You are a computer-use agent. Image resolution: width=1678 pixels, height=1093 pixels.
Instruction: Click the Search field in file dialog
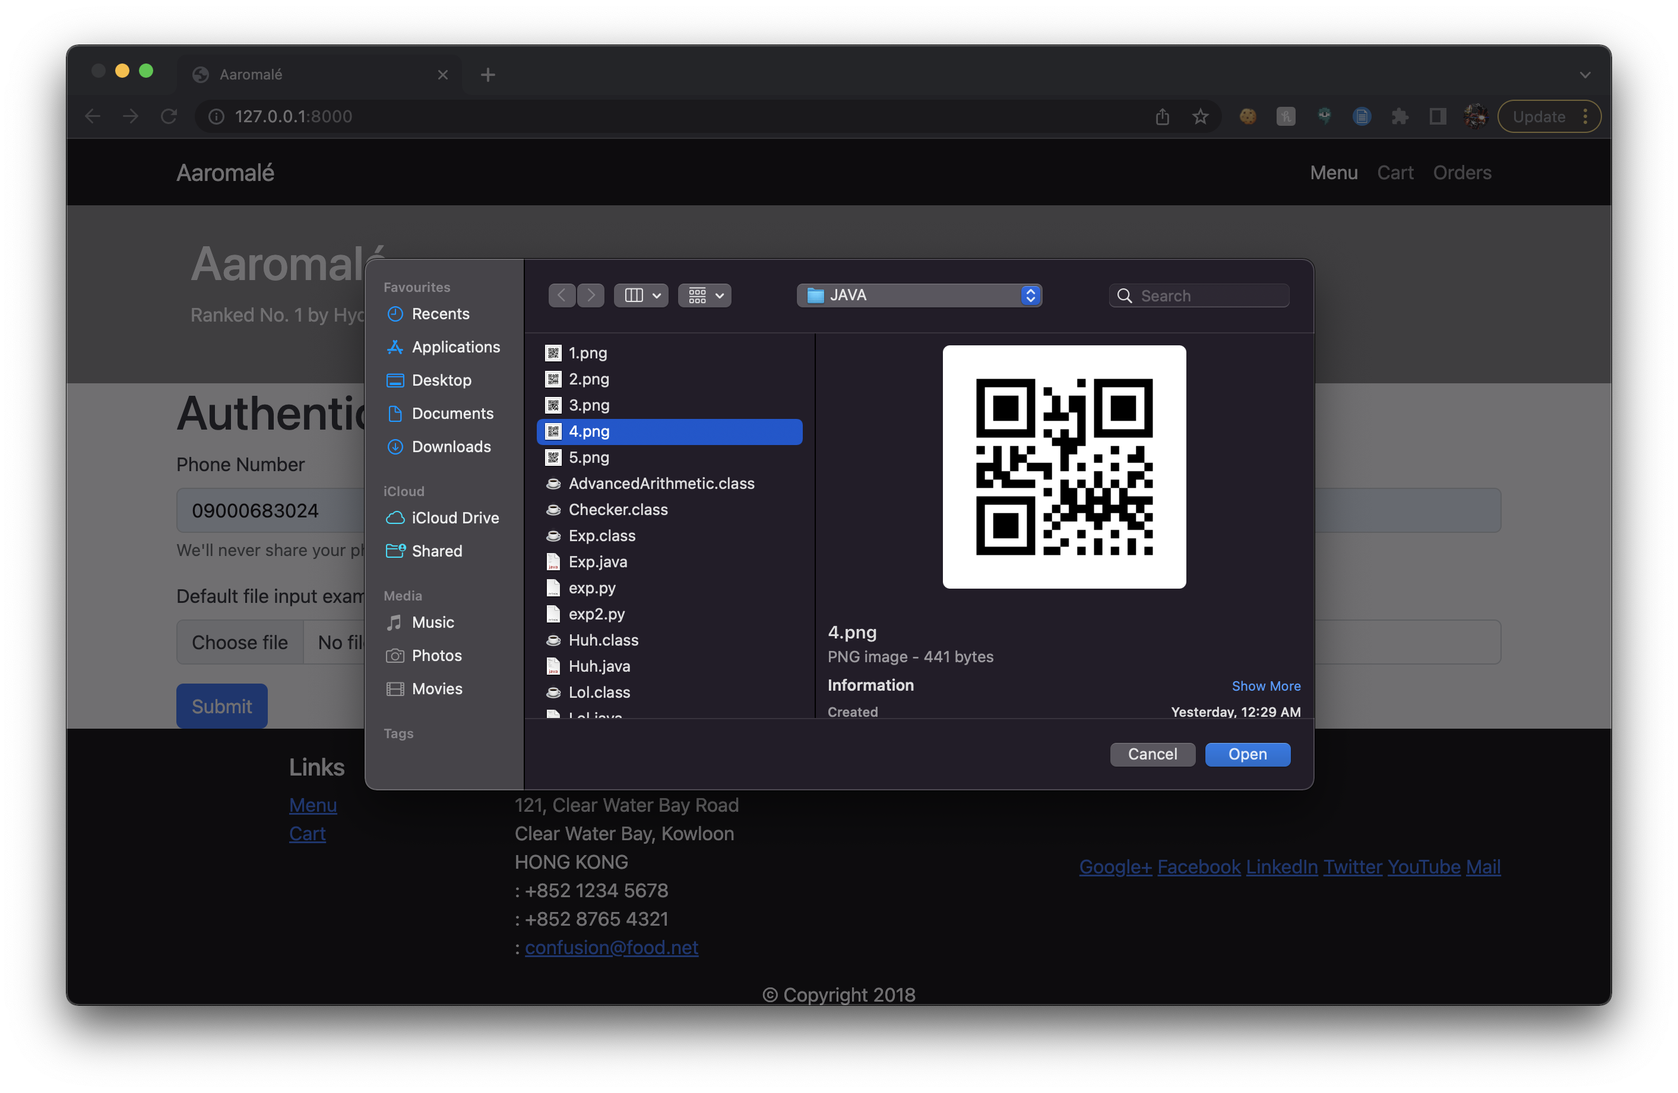click(x=1199, y=296)
